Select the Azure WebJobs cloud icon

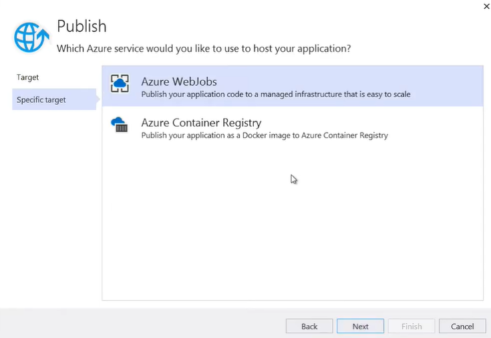[x=120, y=83]
